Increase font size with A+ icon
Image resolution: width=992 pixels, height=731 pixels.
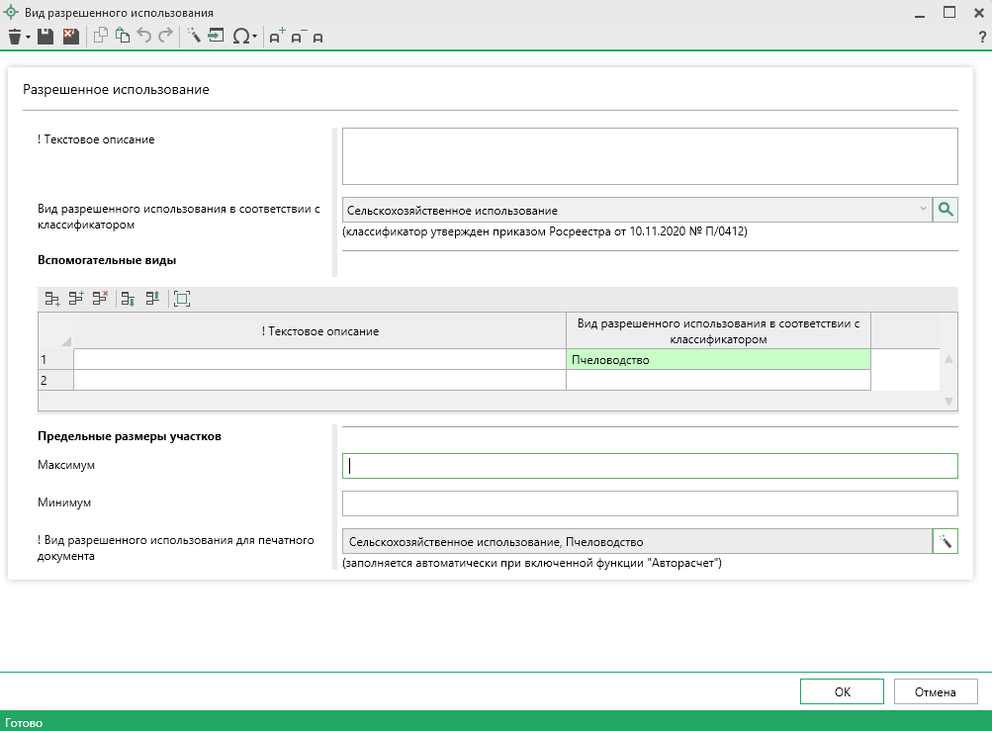[x=277, y=37]
